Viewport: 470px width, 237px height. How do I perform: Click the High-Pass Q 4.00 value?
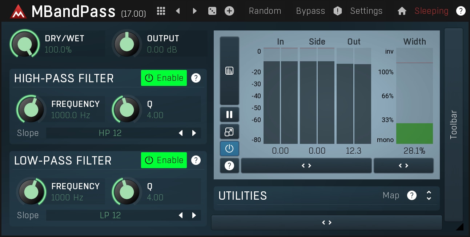(155, 115)
